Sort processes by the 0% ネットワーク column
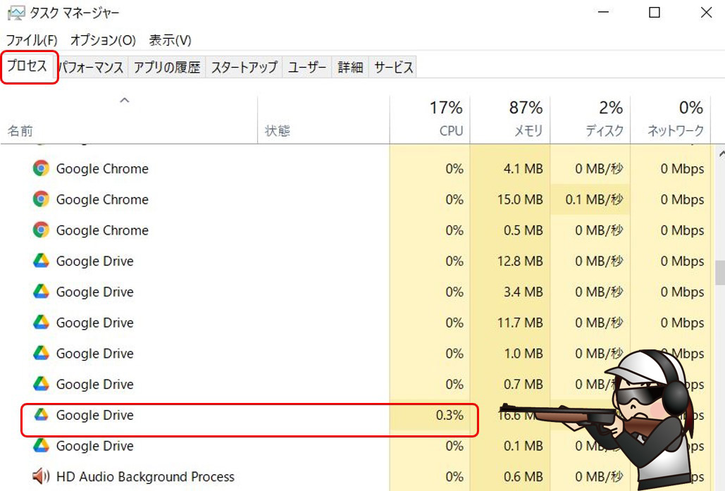The image size is (725, 491). point(671,119)
